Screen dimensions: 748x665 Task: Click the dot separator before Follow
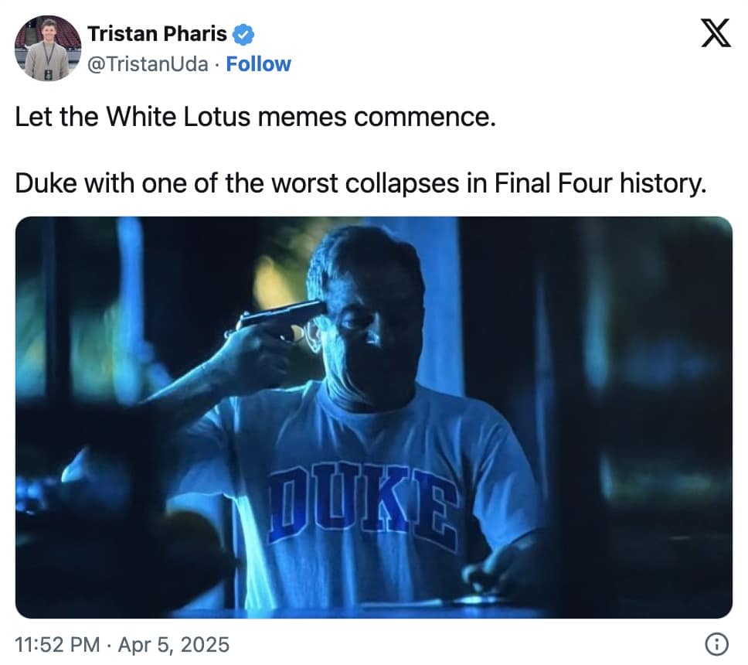point(216,65)
